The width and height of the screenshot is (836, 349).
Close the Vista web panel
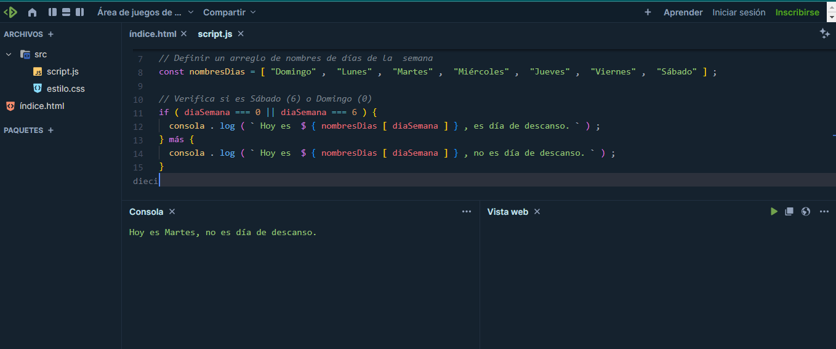537,212
